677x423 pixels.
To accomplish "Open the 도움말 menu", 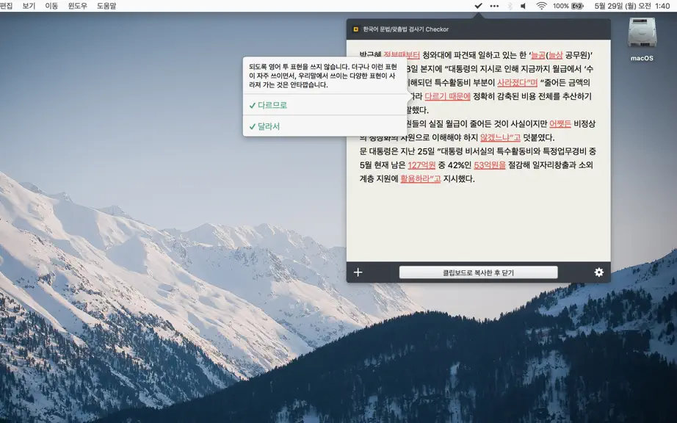I will (x=106, y=6).
